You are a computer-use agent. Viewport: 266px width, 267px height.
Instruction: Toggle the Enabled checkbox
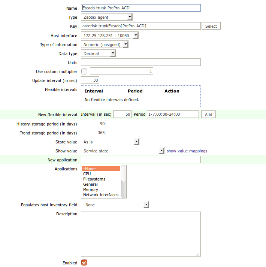(84, 263)
